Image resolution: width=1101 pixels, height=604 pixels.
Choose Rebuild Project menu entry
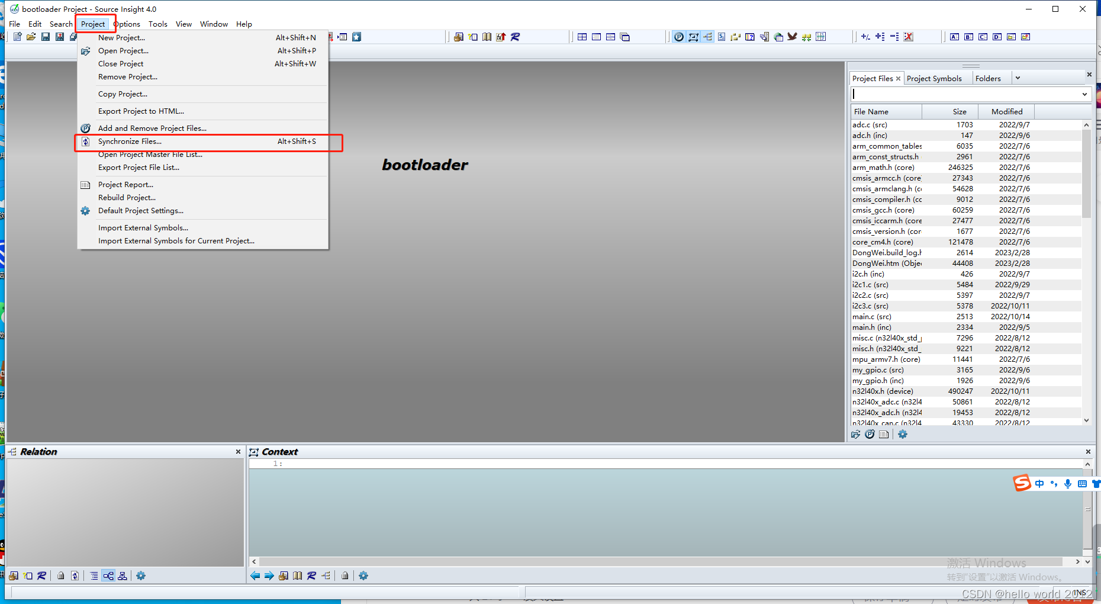203,198
